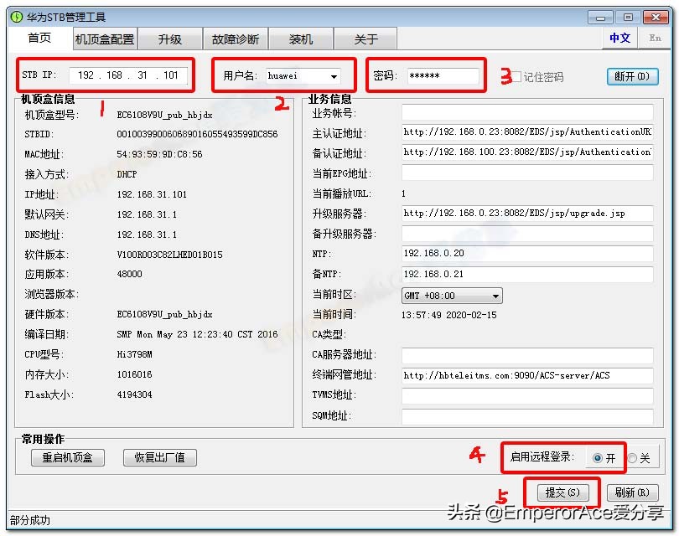Image resolution: width=679 pixels, height=536 pixels.
Task: Open the 升级 (Upgrade) tab
Action: (x=169, y=39)
